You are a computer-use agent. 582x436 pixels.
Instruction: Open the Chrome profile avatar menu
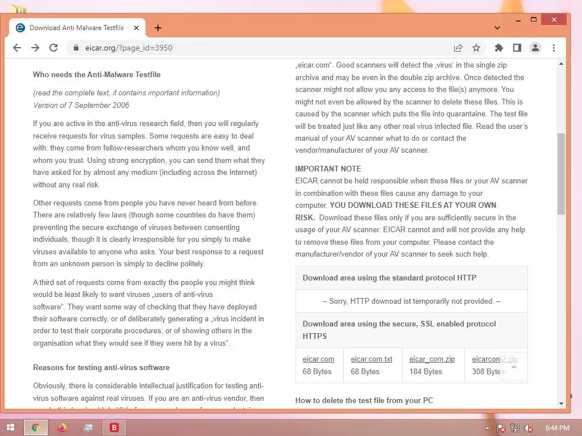(535, 48)
